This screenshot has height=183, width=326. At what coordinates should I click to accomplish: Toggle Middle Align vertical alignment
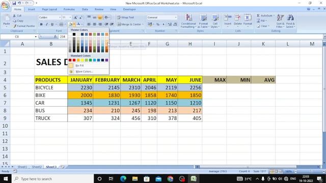click(94, 18)
